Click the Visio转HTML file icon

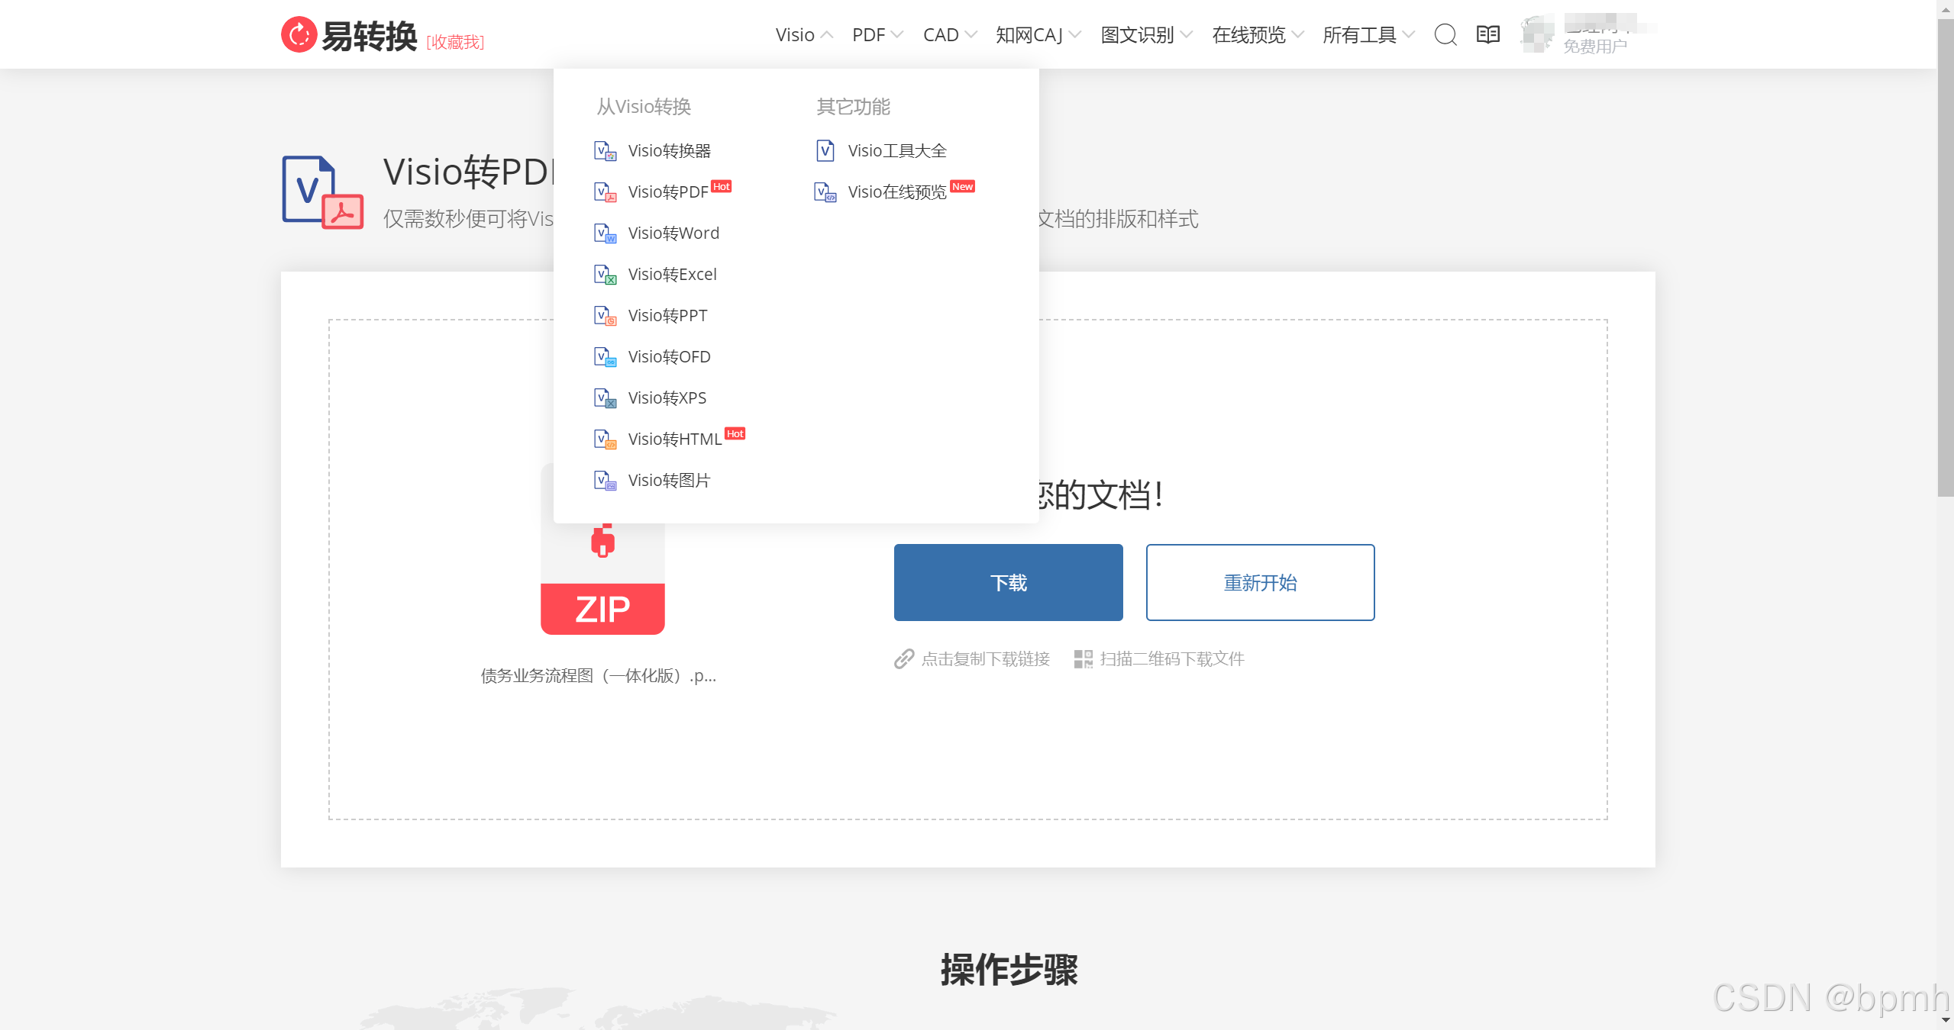[605, 439]
